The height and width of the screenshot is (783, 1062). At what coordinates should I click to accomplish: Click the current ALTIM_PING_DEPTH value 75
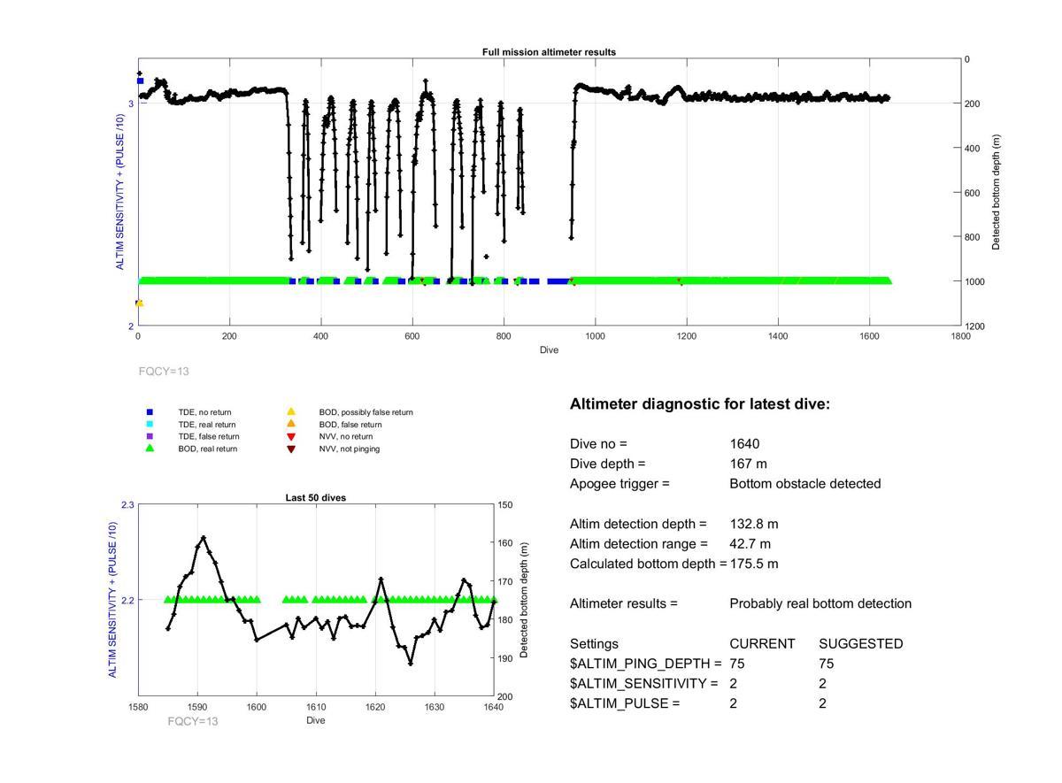coord(737,664)
